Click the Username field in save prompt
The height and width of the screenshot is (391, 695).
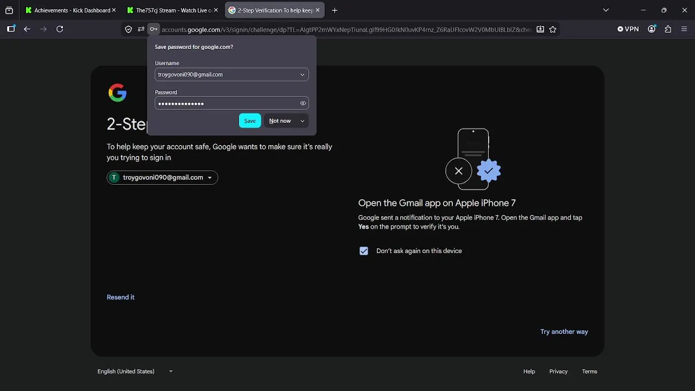pyautogui.click(x=231, y=74)
